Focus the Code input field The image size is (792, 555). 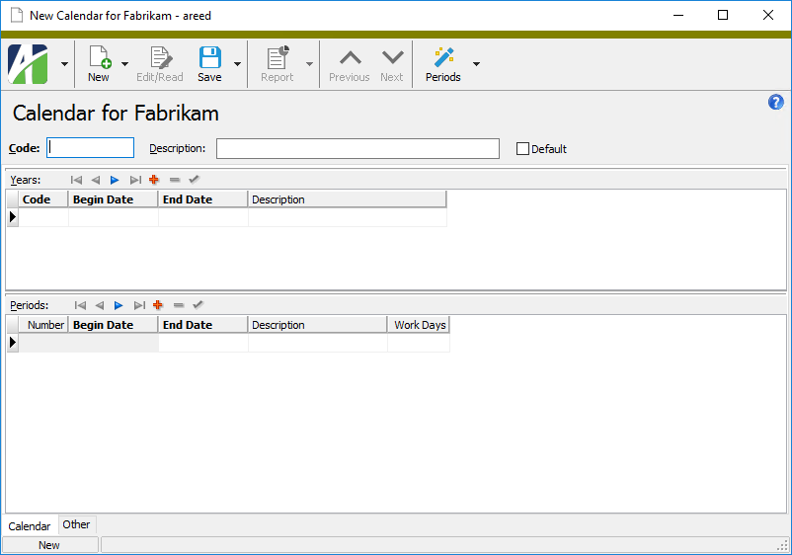point(91,148)
